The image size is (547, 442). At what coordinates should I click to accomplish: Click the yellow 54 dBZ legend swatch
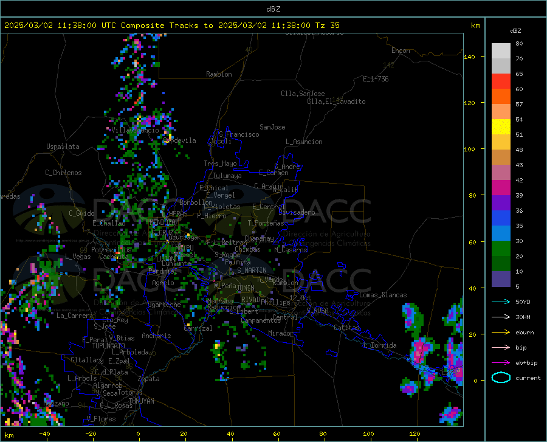click(501, 126)
